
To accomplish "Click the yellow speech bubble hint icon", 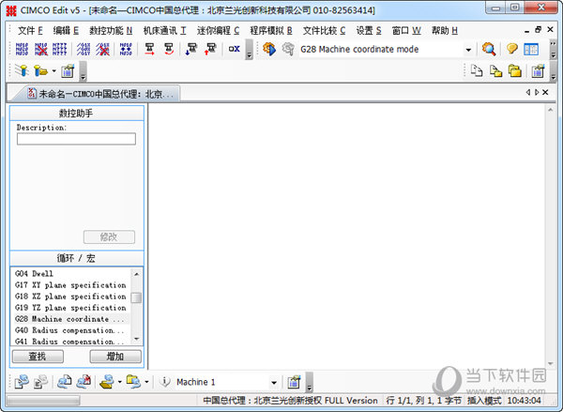I will pos(512,49).
